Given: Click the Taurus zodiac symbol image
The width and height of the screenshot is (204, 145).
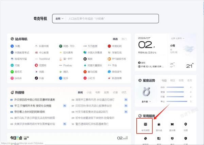Looking at the screenshot, I should [x=146, y=92].
